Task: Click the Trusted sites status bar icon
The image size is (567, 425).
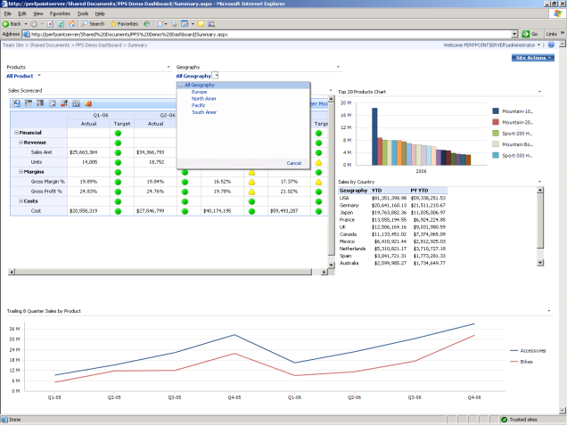Action: click(504, 420)
